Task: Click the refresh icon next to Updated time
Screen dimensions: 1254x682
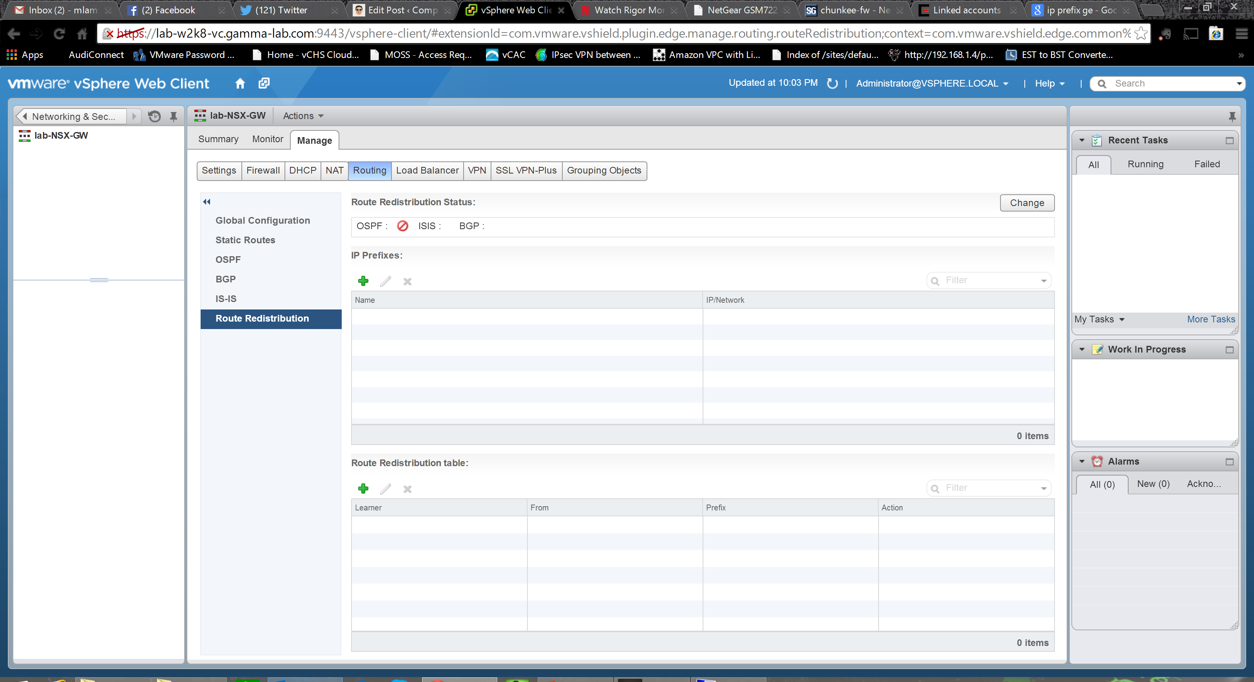Action: coord(832,84)
